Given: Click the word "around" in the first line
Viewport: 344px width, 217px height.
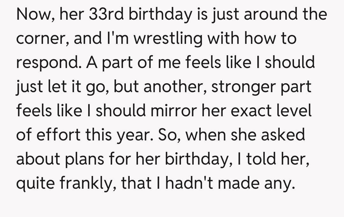Looking at the screenshot, I should tap(265, 14).
